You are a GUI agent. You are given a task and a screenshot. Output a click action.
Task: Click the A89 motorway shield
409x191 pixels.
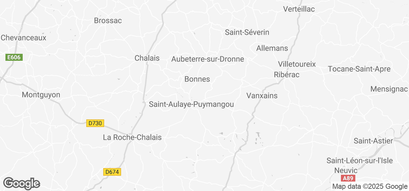click(x=347, y=178)
